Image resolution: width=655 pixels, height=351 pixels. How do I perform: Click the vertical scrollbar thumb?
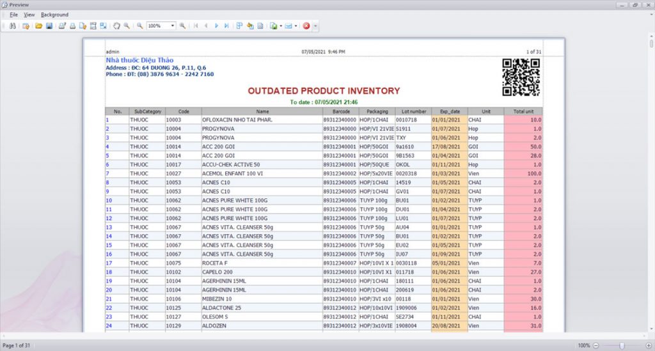pyautogui.click(x=651, y=43)
